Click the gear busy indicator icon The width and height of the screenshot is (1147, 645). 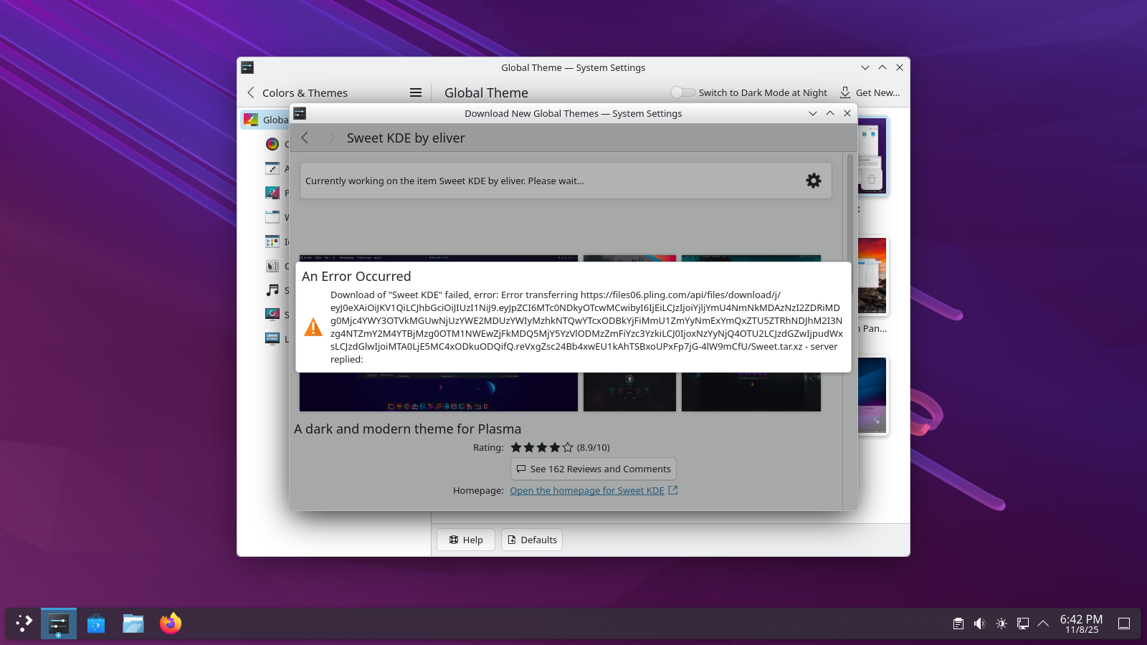tap(814, 181)
